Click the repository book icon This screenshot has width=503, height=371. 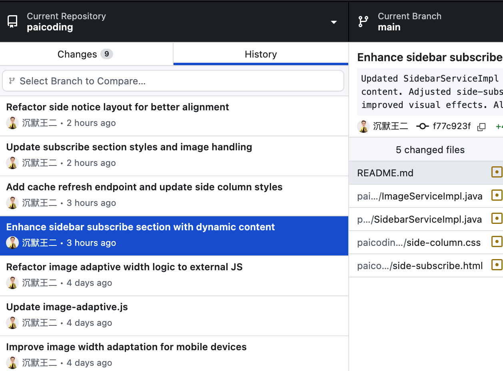13,22
